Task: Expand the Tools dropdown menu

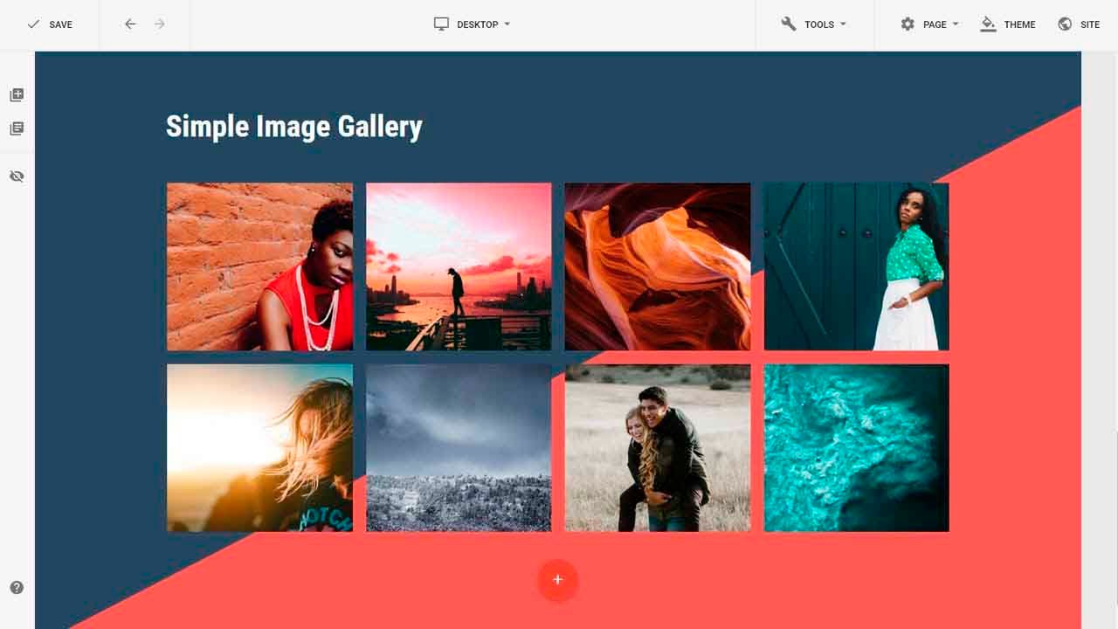Action: tap(814, 24)
